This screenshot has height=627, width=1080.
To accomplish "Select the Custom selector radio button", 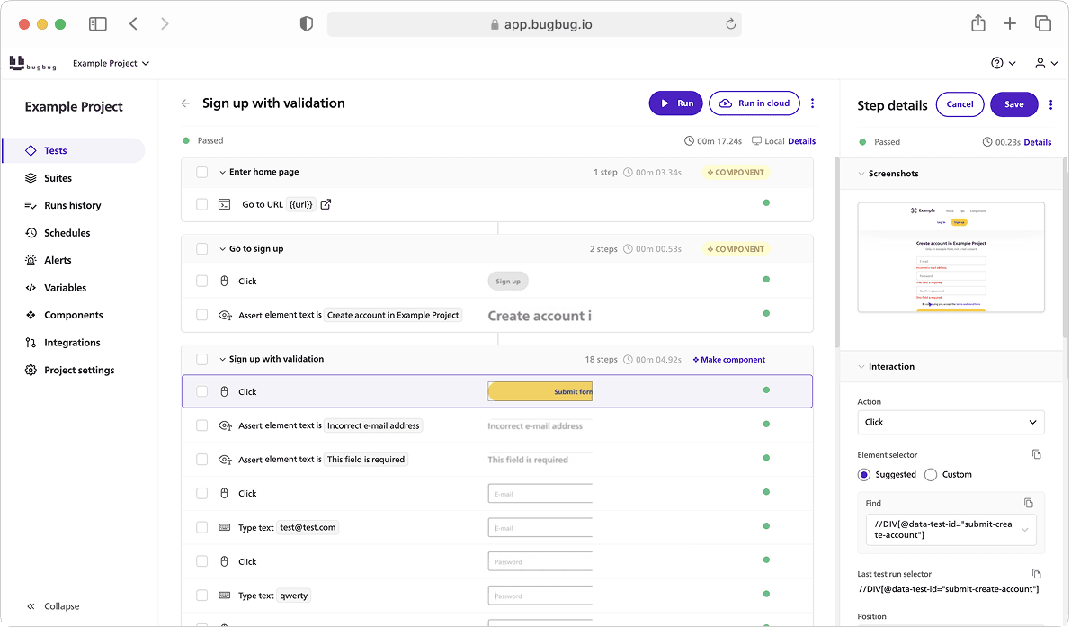I will (931, 474).
